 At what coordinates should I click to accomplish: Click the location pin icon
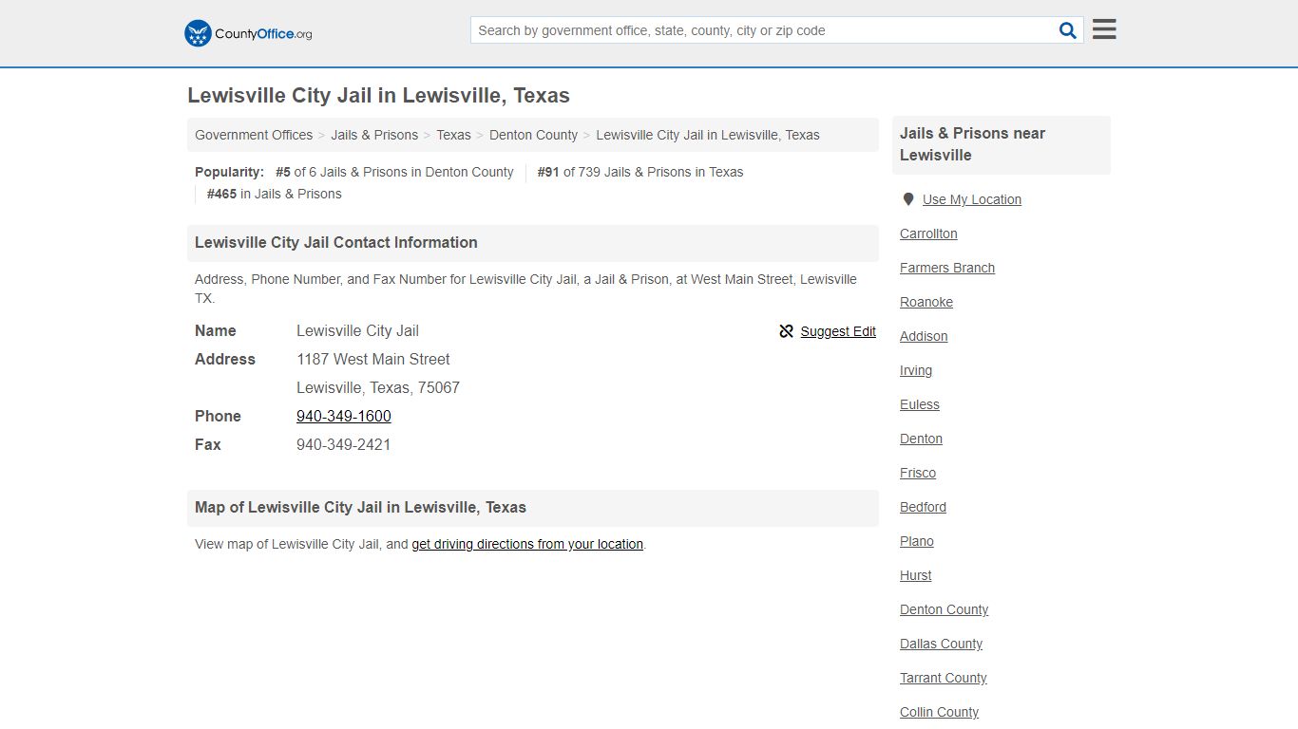tap(907, 199)
